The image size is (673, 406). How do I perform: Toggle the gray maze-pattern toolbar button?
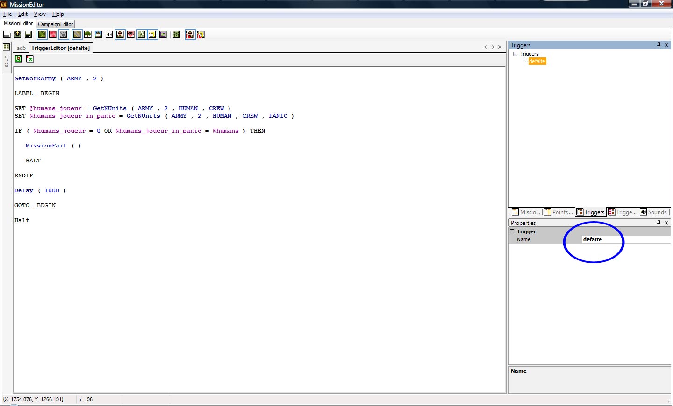click(x=64, y=35)
